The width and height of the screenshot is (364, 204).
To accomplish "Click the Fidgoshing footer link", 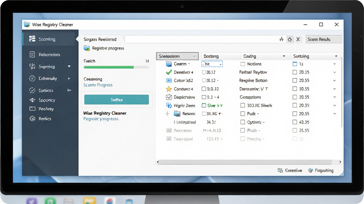I will point(324,170).
